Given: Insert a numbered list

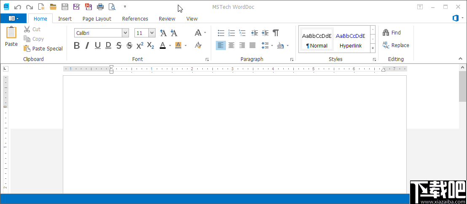Looking at the screenshot, I should (232, 33).
